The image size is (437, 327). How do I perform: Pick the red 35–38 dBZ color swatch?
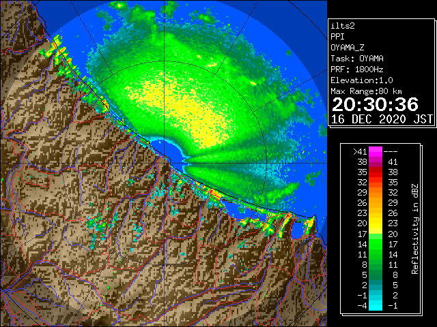[x=376, y=172]
